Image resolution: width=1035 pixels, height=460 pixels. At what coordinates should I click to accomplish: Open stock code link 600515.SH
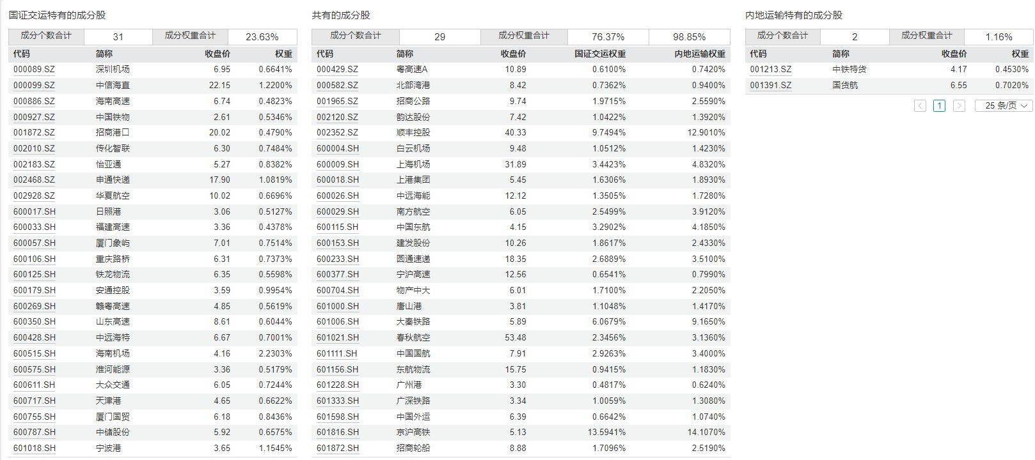[x=35, y=353]
